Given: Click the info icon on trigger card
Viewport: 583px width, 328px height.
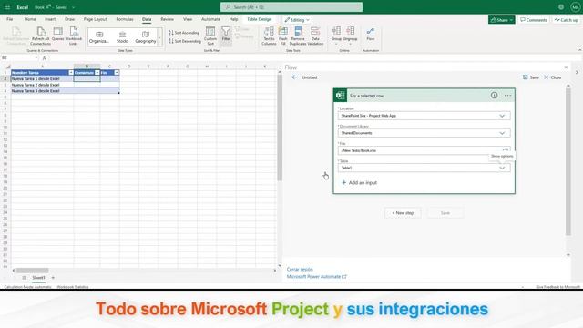Looking at the screenshot, I should pos(494,96).
